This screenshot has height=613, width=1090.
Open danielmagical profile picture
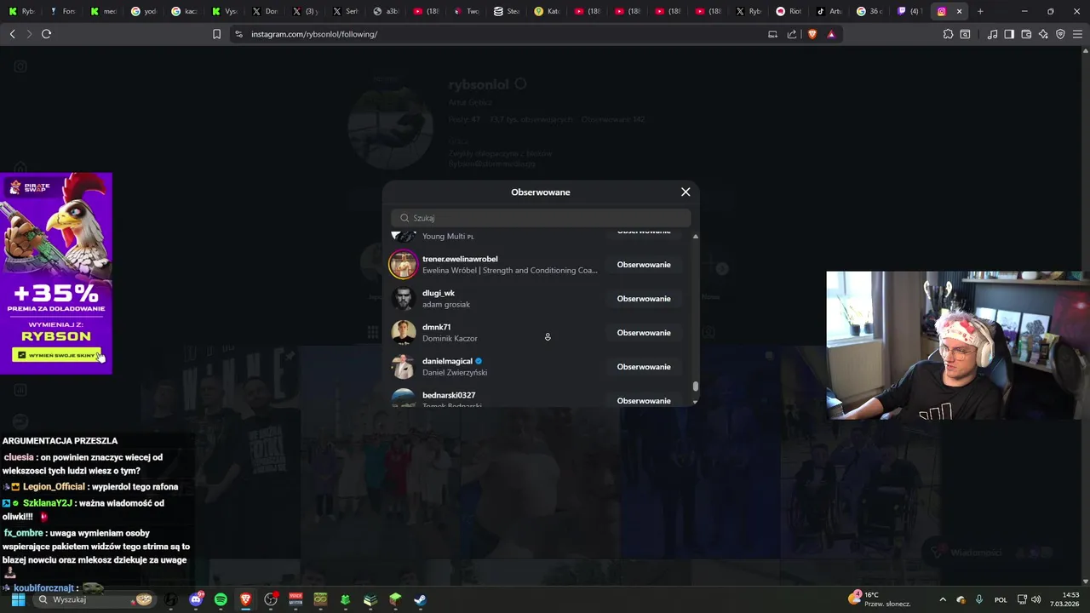click(404, 366)
